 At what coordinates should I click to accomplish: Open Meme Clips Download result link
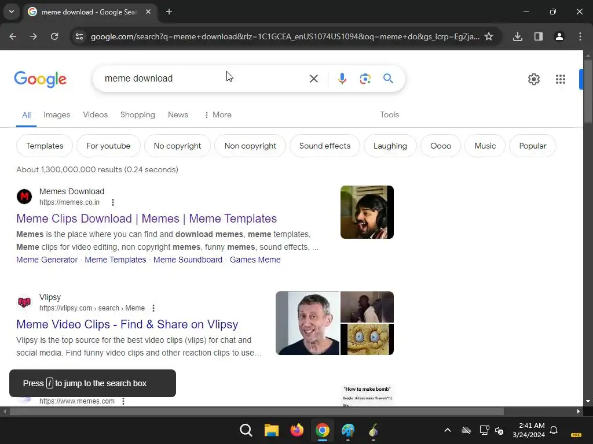(x=147, y=219)
